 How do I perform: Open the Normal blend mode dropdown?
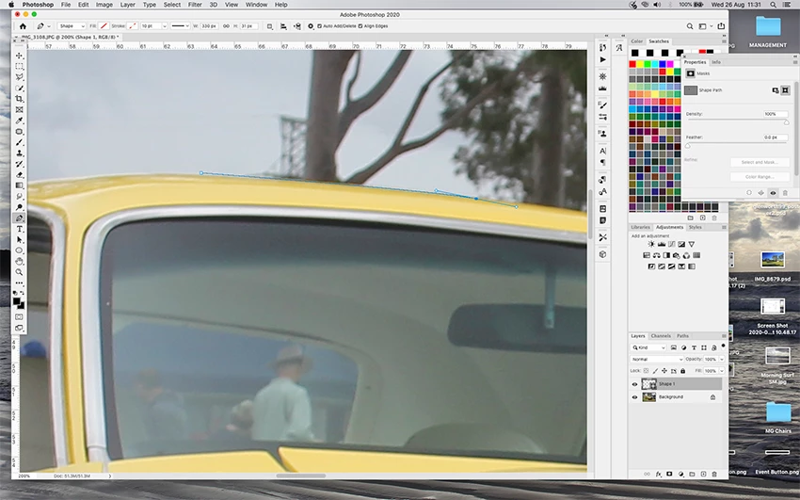point(656,359)
